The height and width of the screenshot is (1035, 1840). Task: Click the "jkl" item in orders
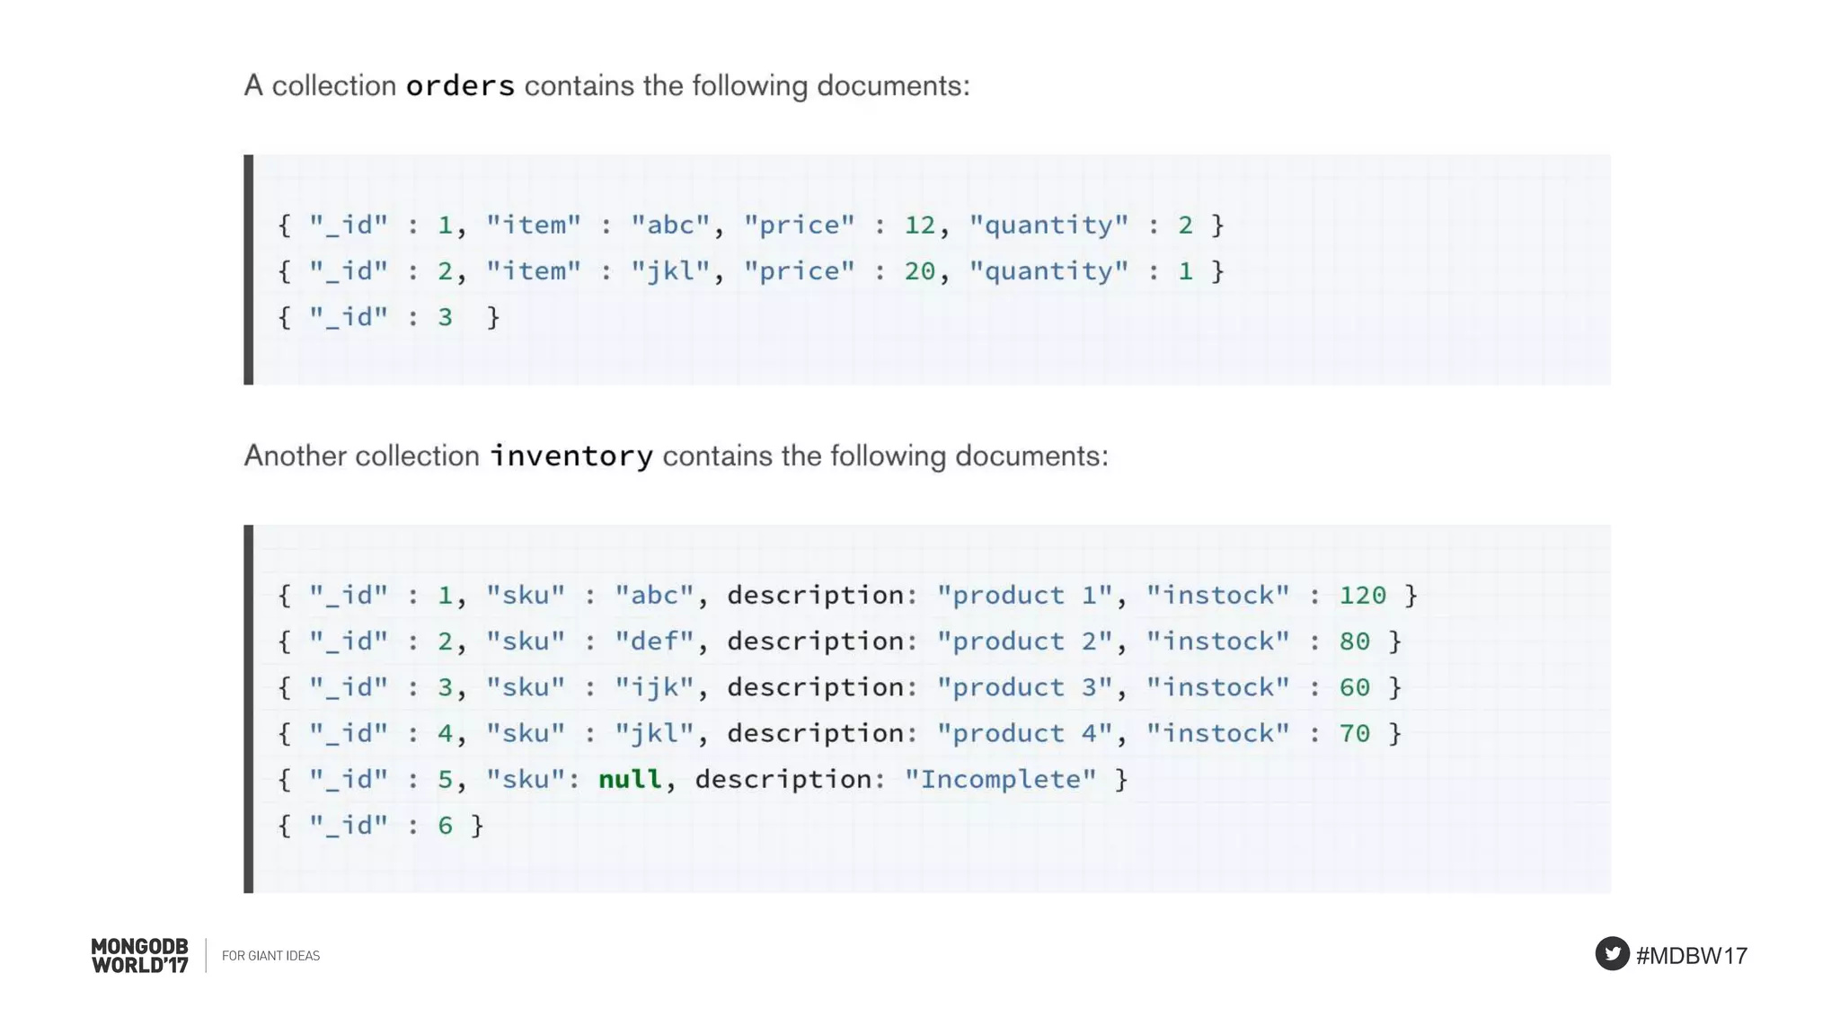671,271
